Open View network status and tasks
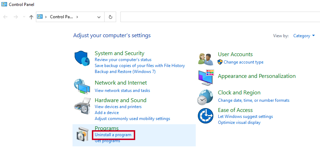 click(122, 90)
